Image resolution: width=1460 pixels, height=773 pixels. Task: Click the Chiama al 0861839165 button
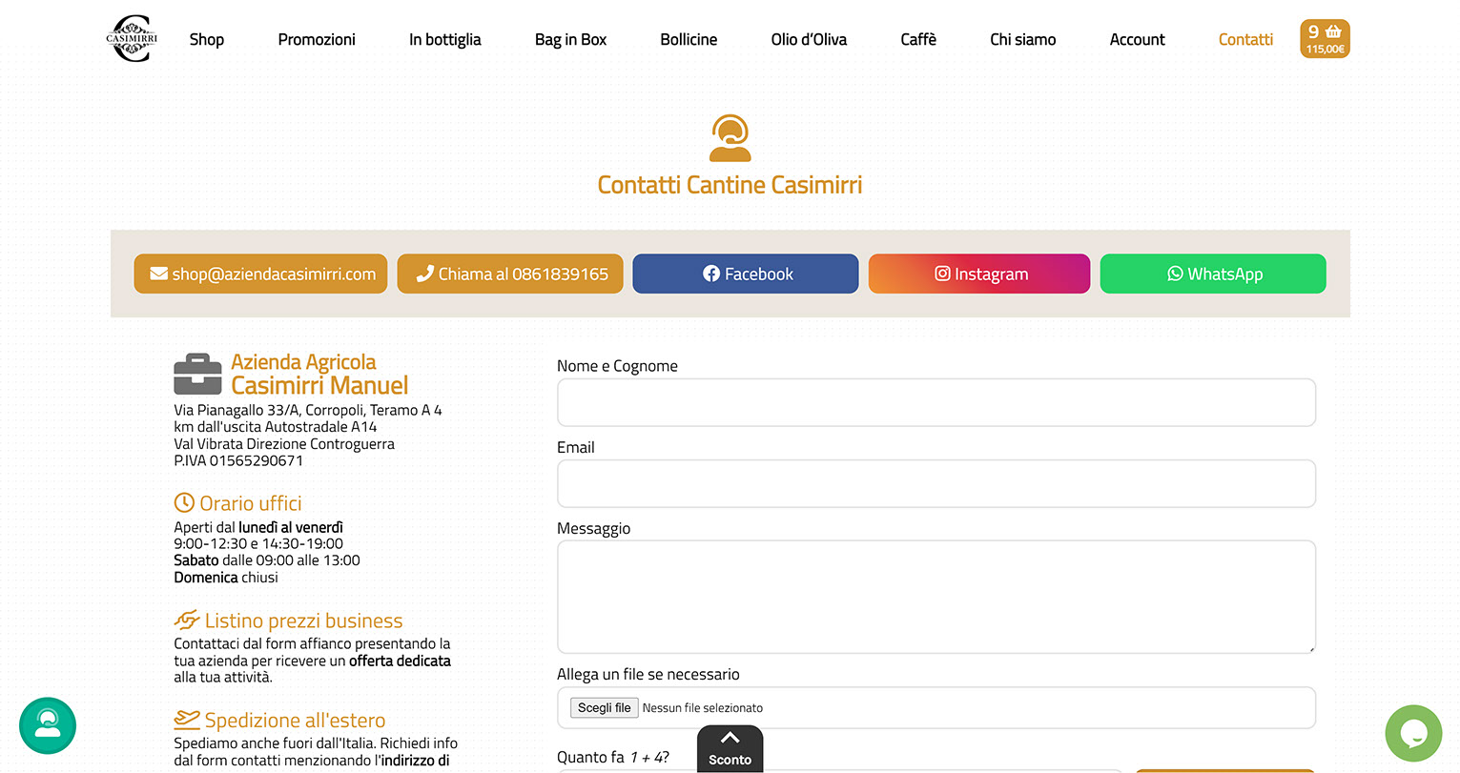(510, 274)
